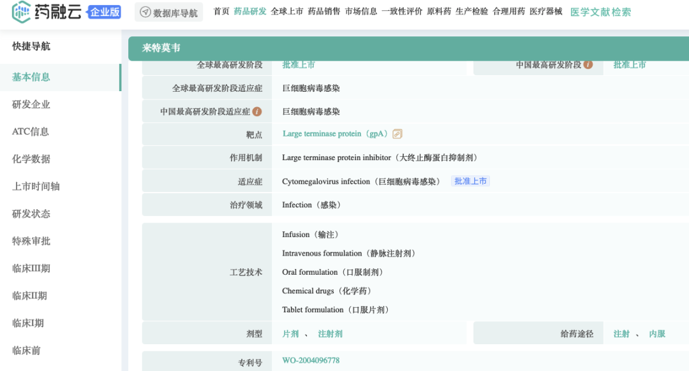This screenshot has height=371, width=689.
Task: Open 医疗器械 navigation item
Action: [x=545, y=11]
